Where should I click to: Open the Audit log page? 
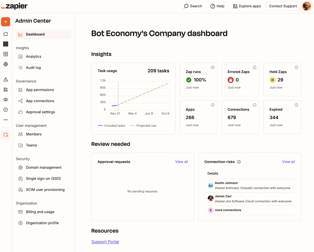click(x=33, y=67)
